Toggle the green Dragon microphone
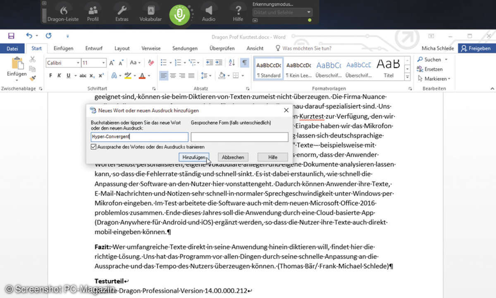 [179, 14]
